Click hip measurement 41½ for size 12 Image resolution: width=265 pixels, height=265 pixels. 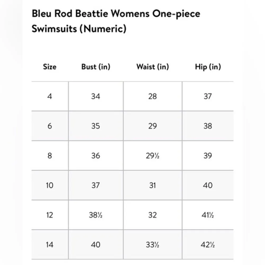(x=208, y=215)
